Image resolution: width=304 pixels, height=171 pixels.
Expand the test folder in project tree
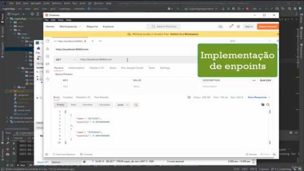click(15, 87)
